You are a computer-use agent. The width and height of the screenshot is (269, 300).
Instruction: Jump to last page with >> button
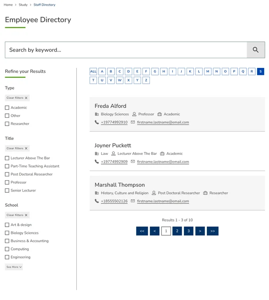213,231
